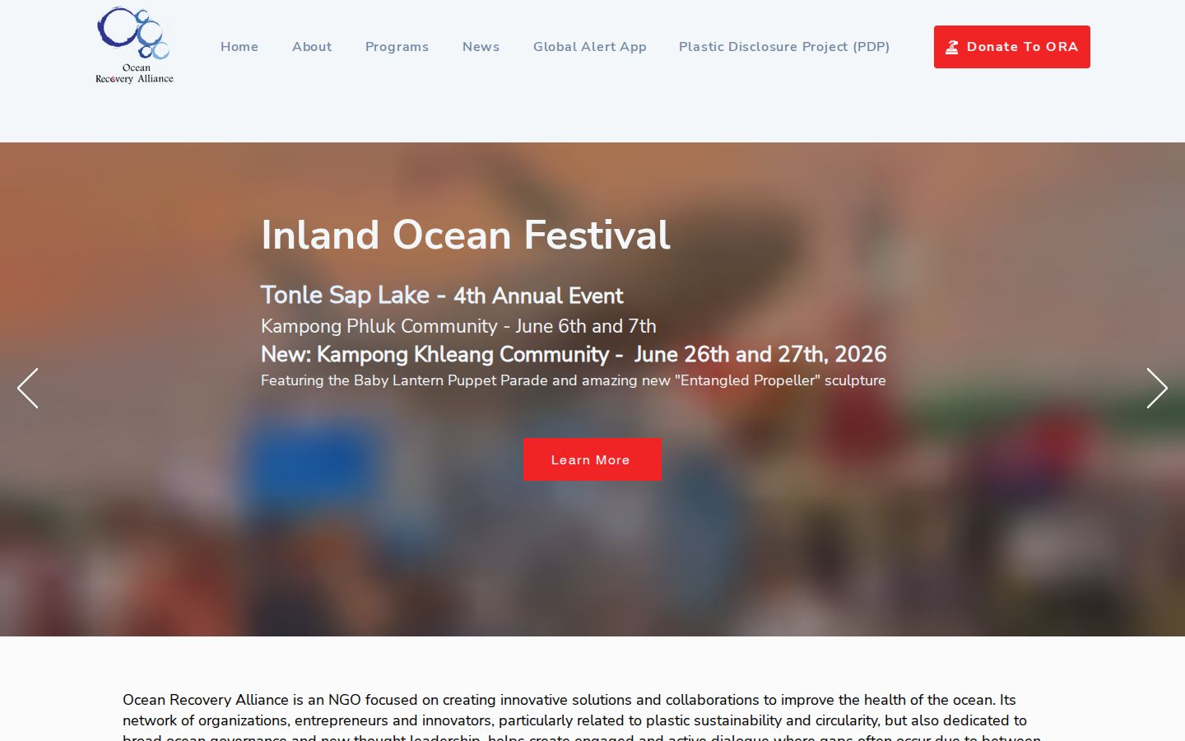The height and width of the screenshot is (741, 1185).
Task: Visit the Global Alert App page
Action: tap(590, 47)
